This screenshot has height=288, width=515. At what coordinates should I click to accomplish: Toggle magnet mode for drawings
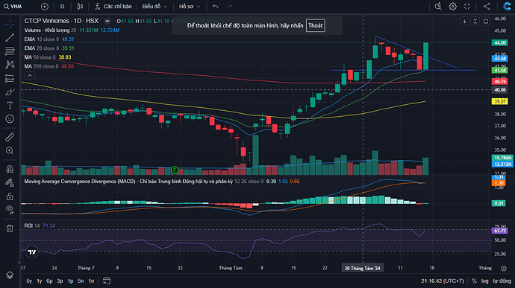tap(10, 169)
